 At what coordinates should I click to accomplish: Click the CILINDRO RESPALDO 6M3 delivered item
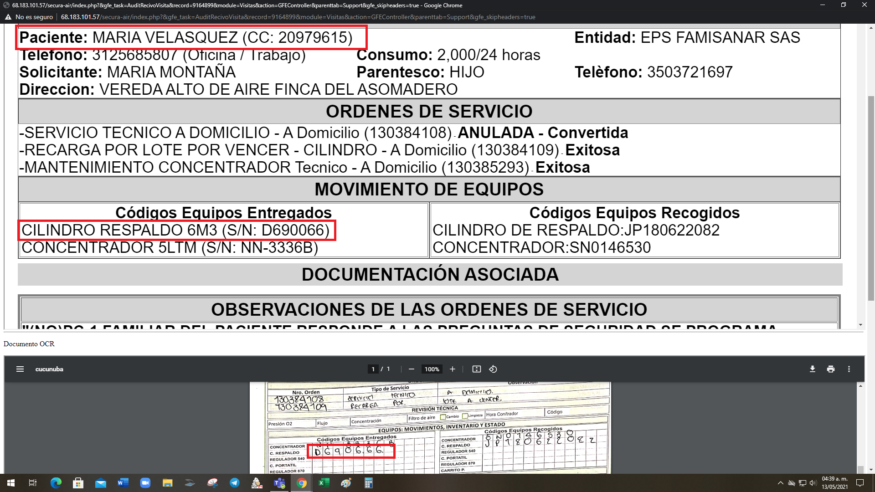click(175, 230)
